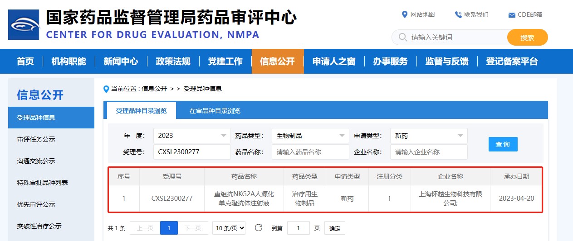This screenshot has height=241, width=573.
Task: Open 办事服务 navigation item
Action: (x=390, y=61)
